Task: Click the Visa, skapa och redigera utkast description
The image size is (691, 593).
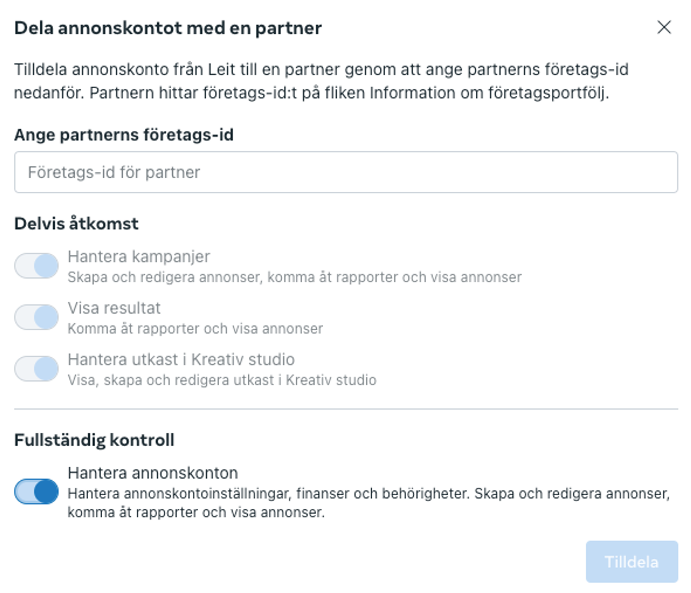Action: (x=222, y=380)
